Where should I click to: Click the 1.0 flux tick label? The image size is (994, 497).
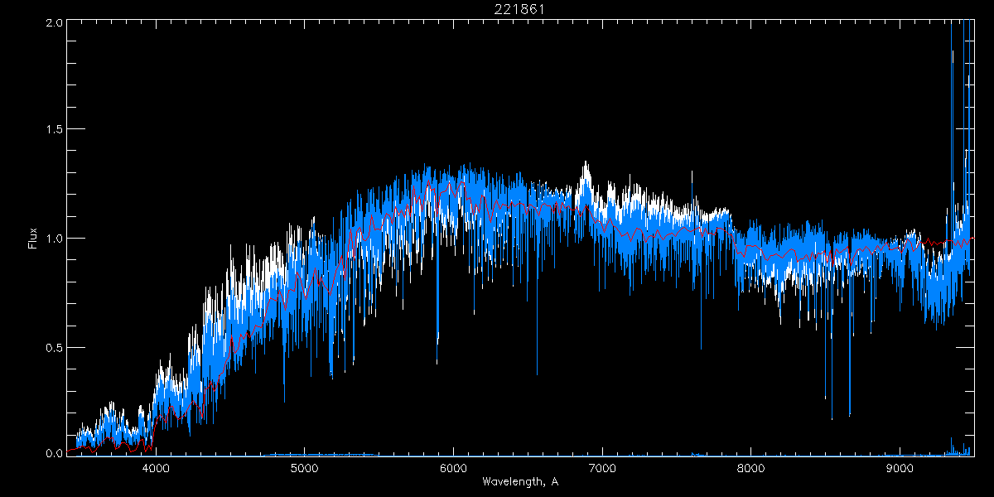pos(54,238)
